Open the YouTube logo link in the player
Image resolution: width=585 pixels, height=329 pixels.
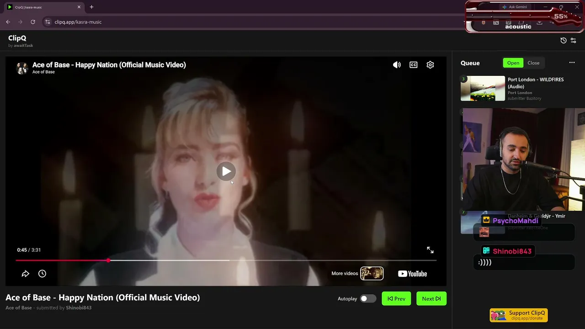(x=412, y=274)
